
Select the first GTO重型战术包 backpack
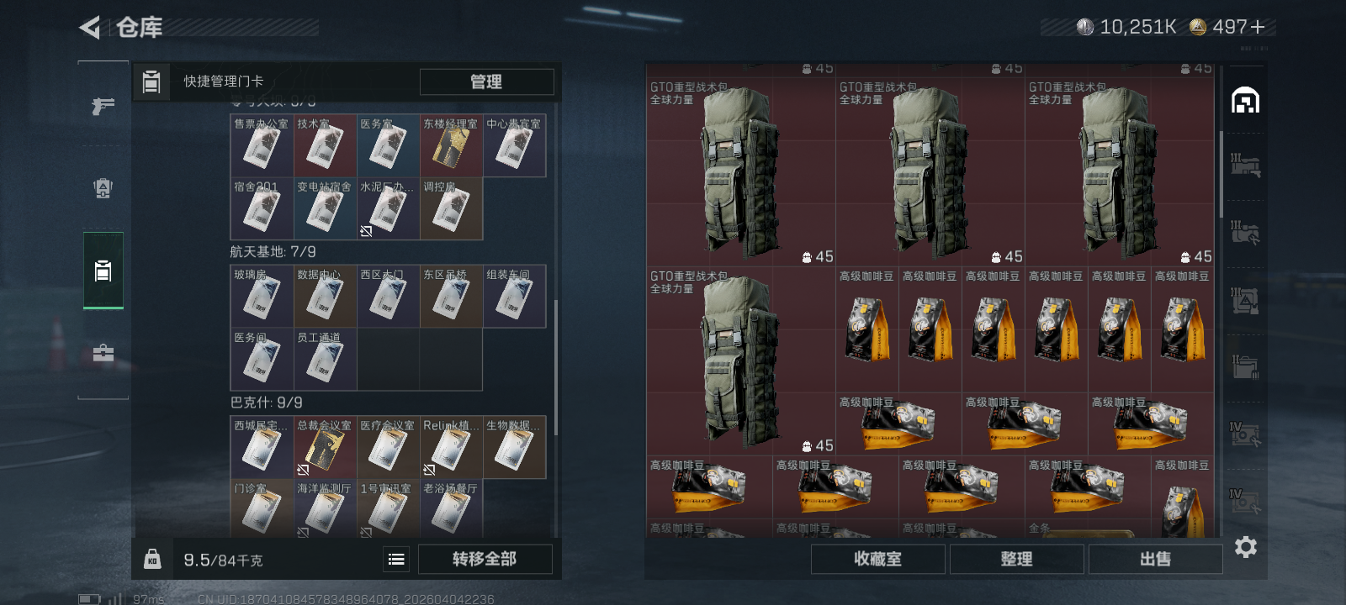pos(740,172)
